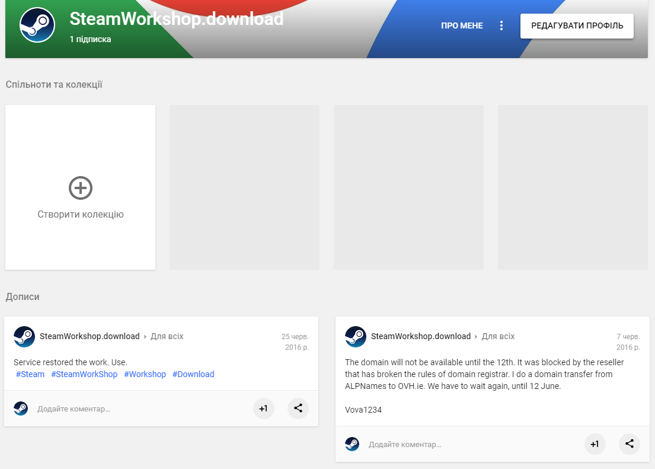Share the Service restored post
This screenshot has height=469, width=655.
pos(298,409)
